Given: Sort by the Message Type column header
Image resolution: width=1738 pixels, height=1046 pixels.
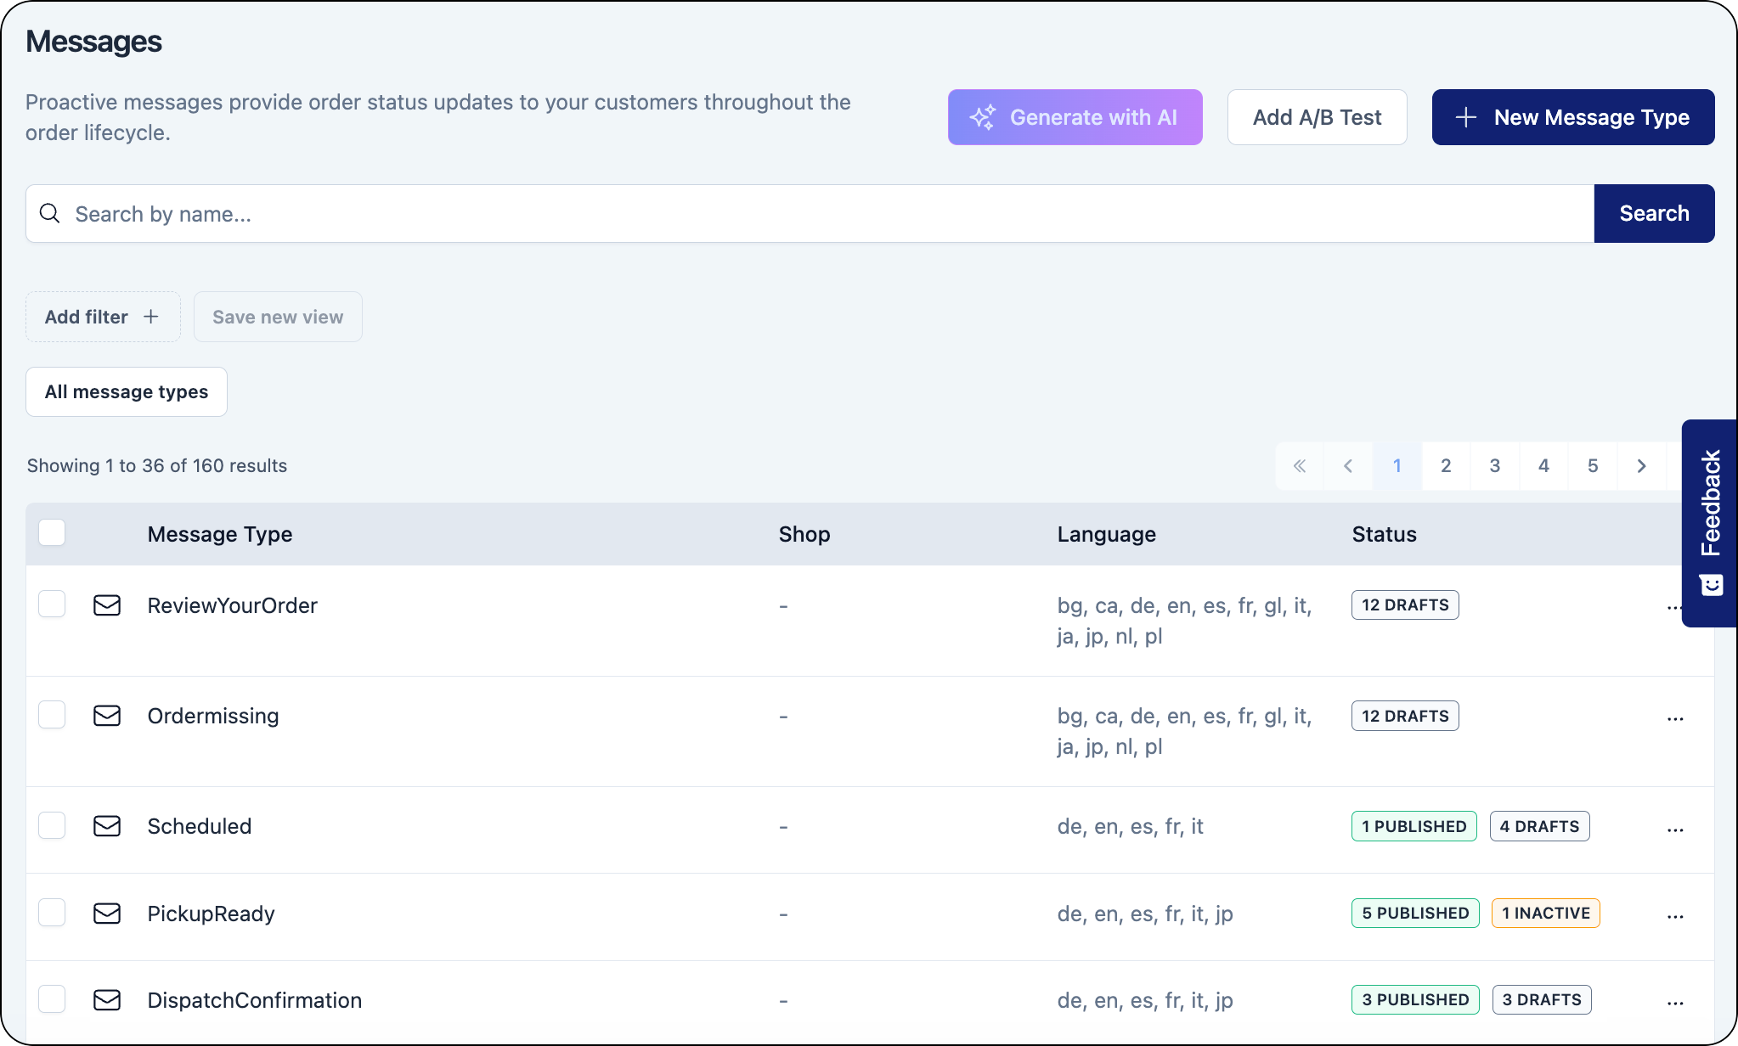Looking at the screenshot, I should [x=219, y=534].
